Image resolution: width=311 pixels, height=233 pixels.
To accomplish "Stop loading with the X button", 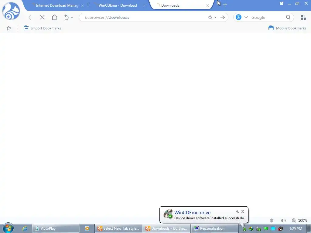I will pos(42,17).
